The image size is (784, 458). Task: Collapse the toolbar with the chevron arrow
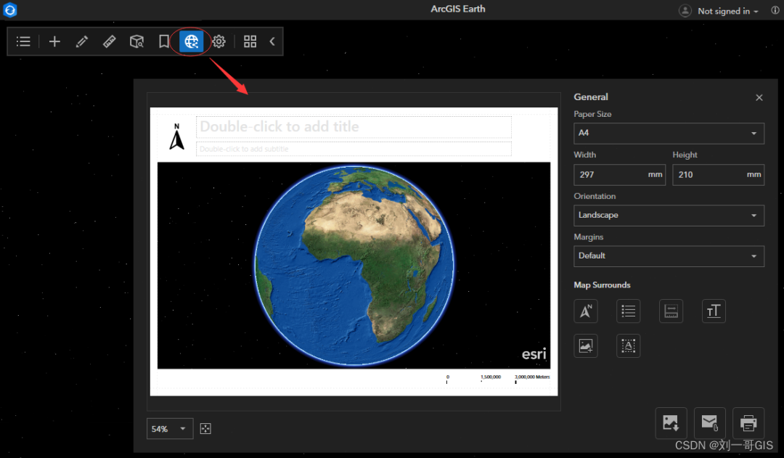tap(272, 41)
